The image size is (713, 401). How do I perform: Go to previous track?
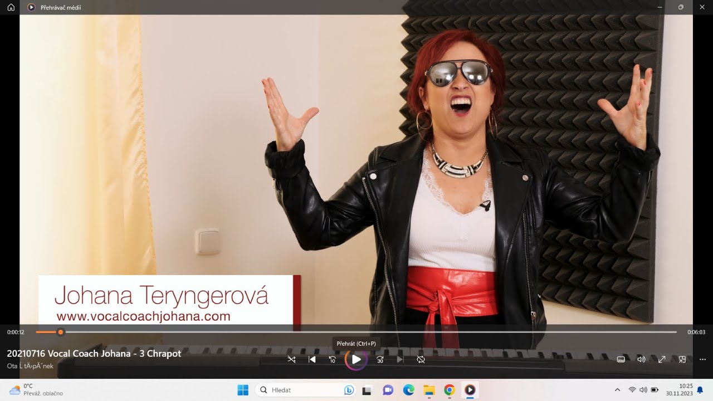point(312,360)
